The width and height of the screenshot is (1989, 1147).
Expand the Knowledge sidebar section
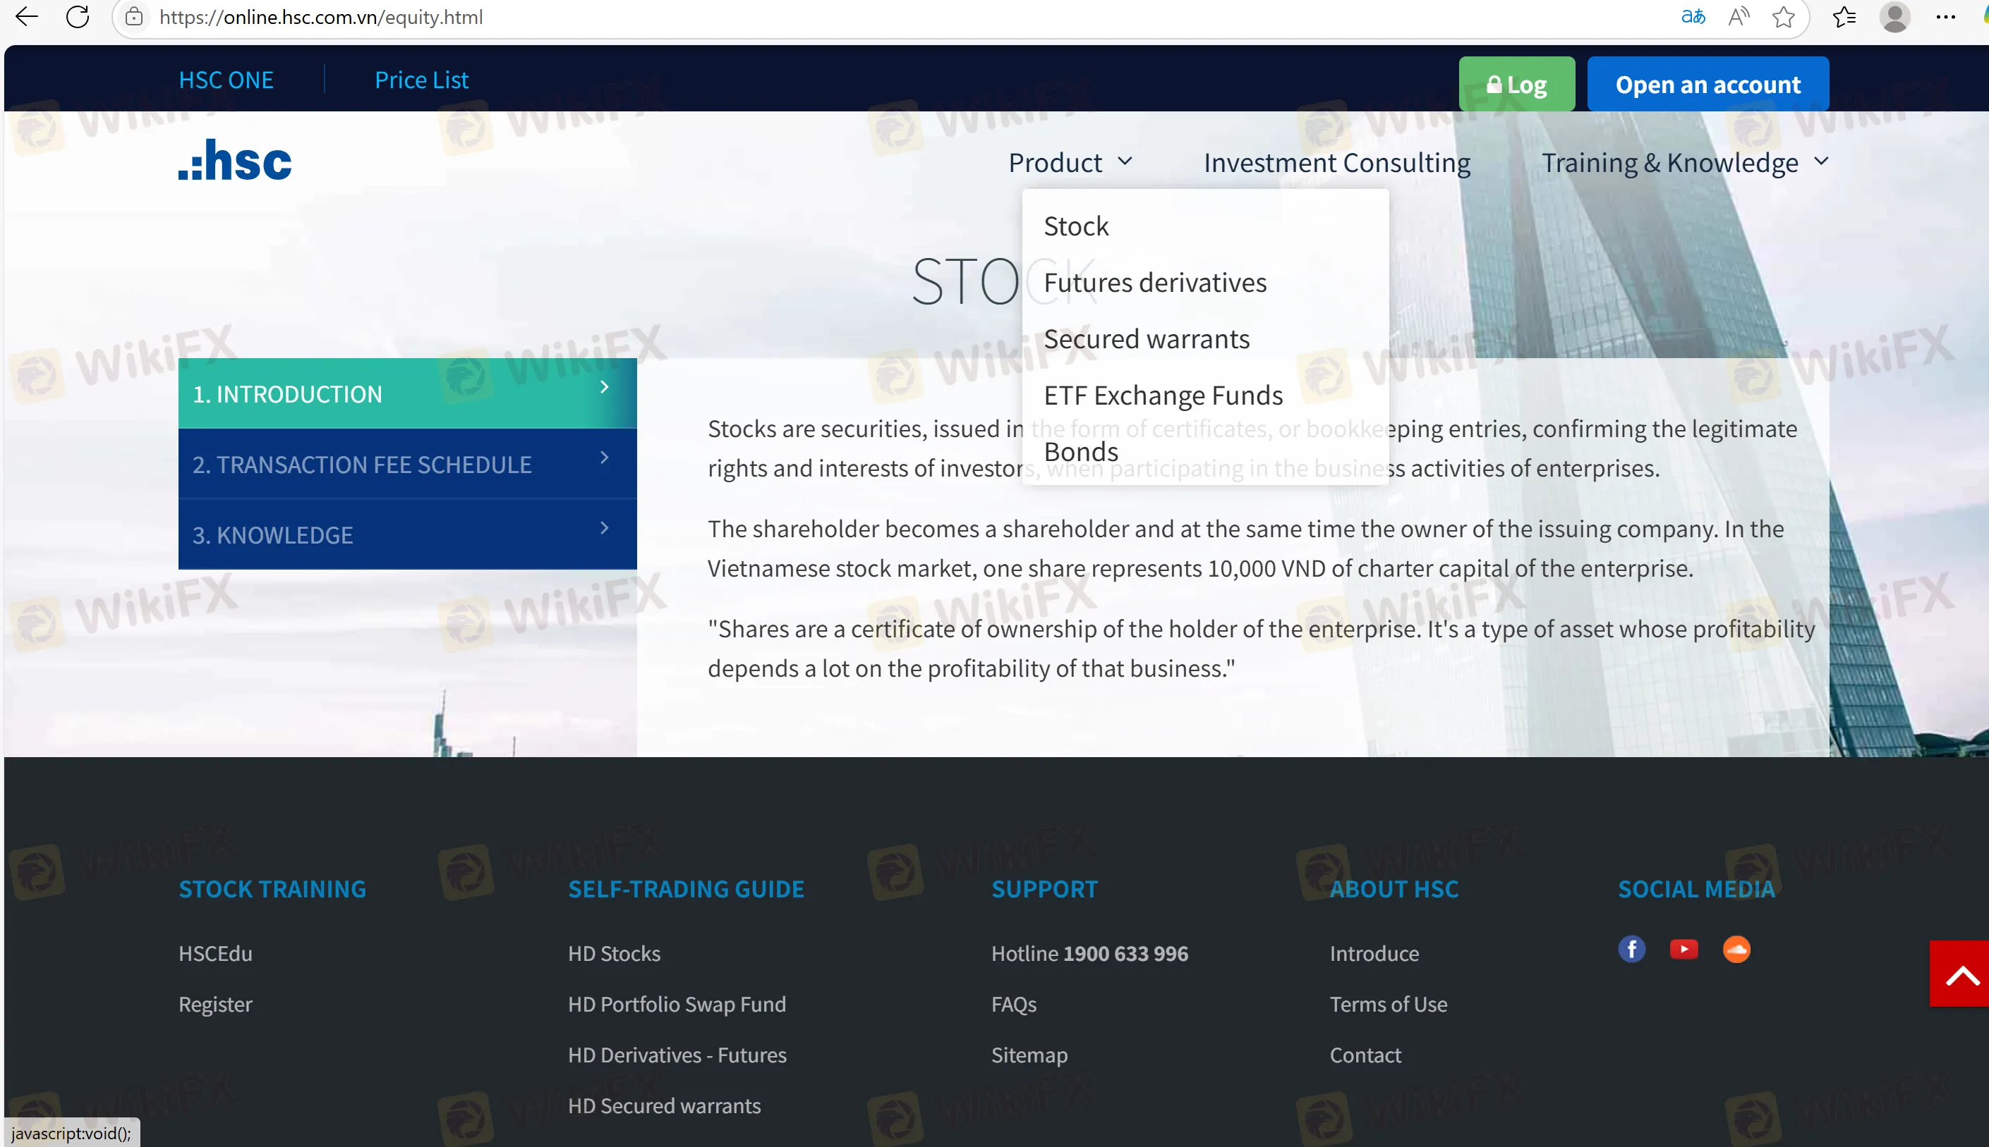point(407,535)
